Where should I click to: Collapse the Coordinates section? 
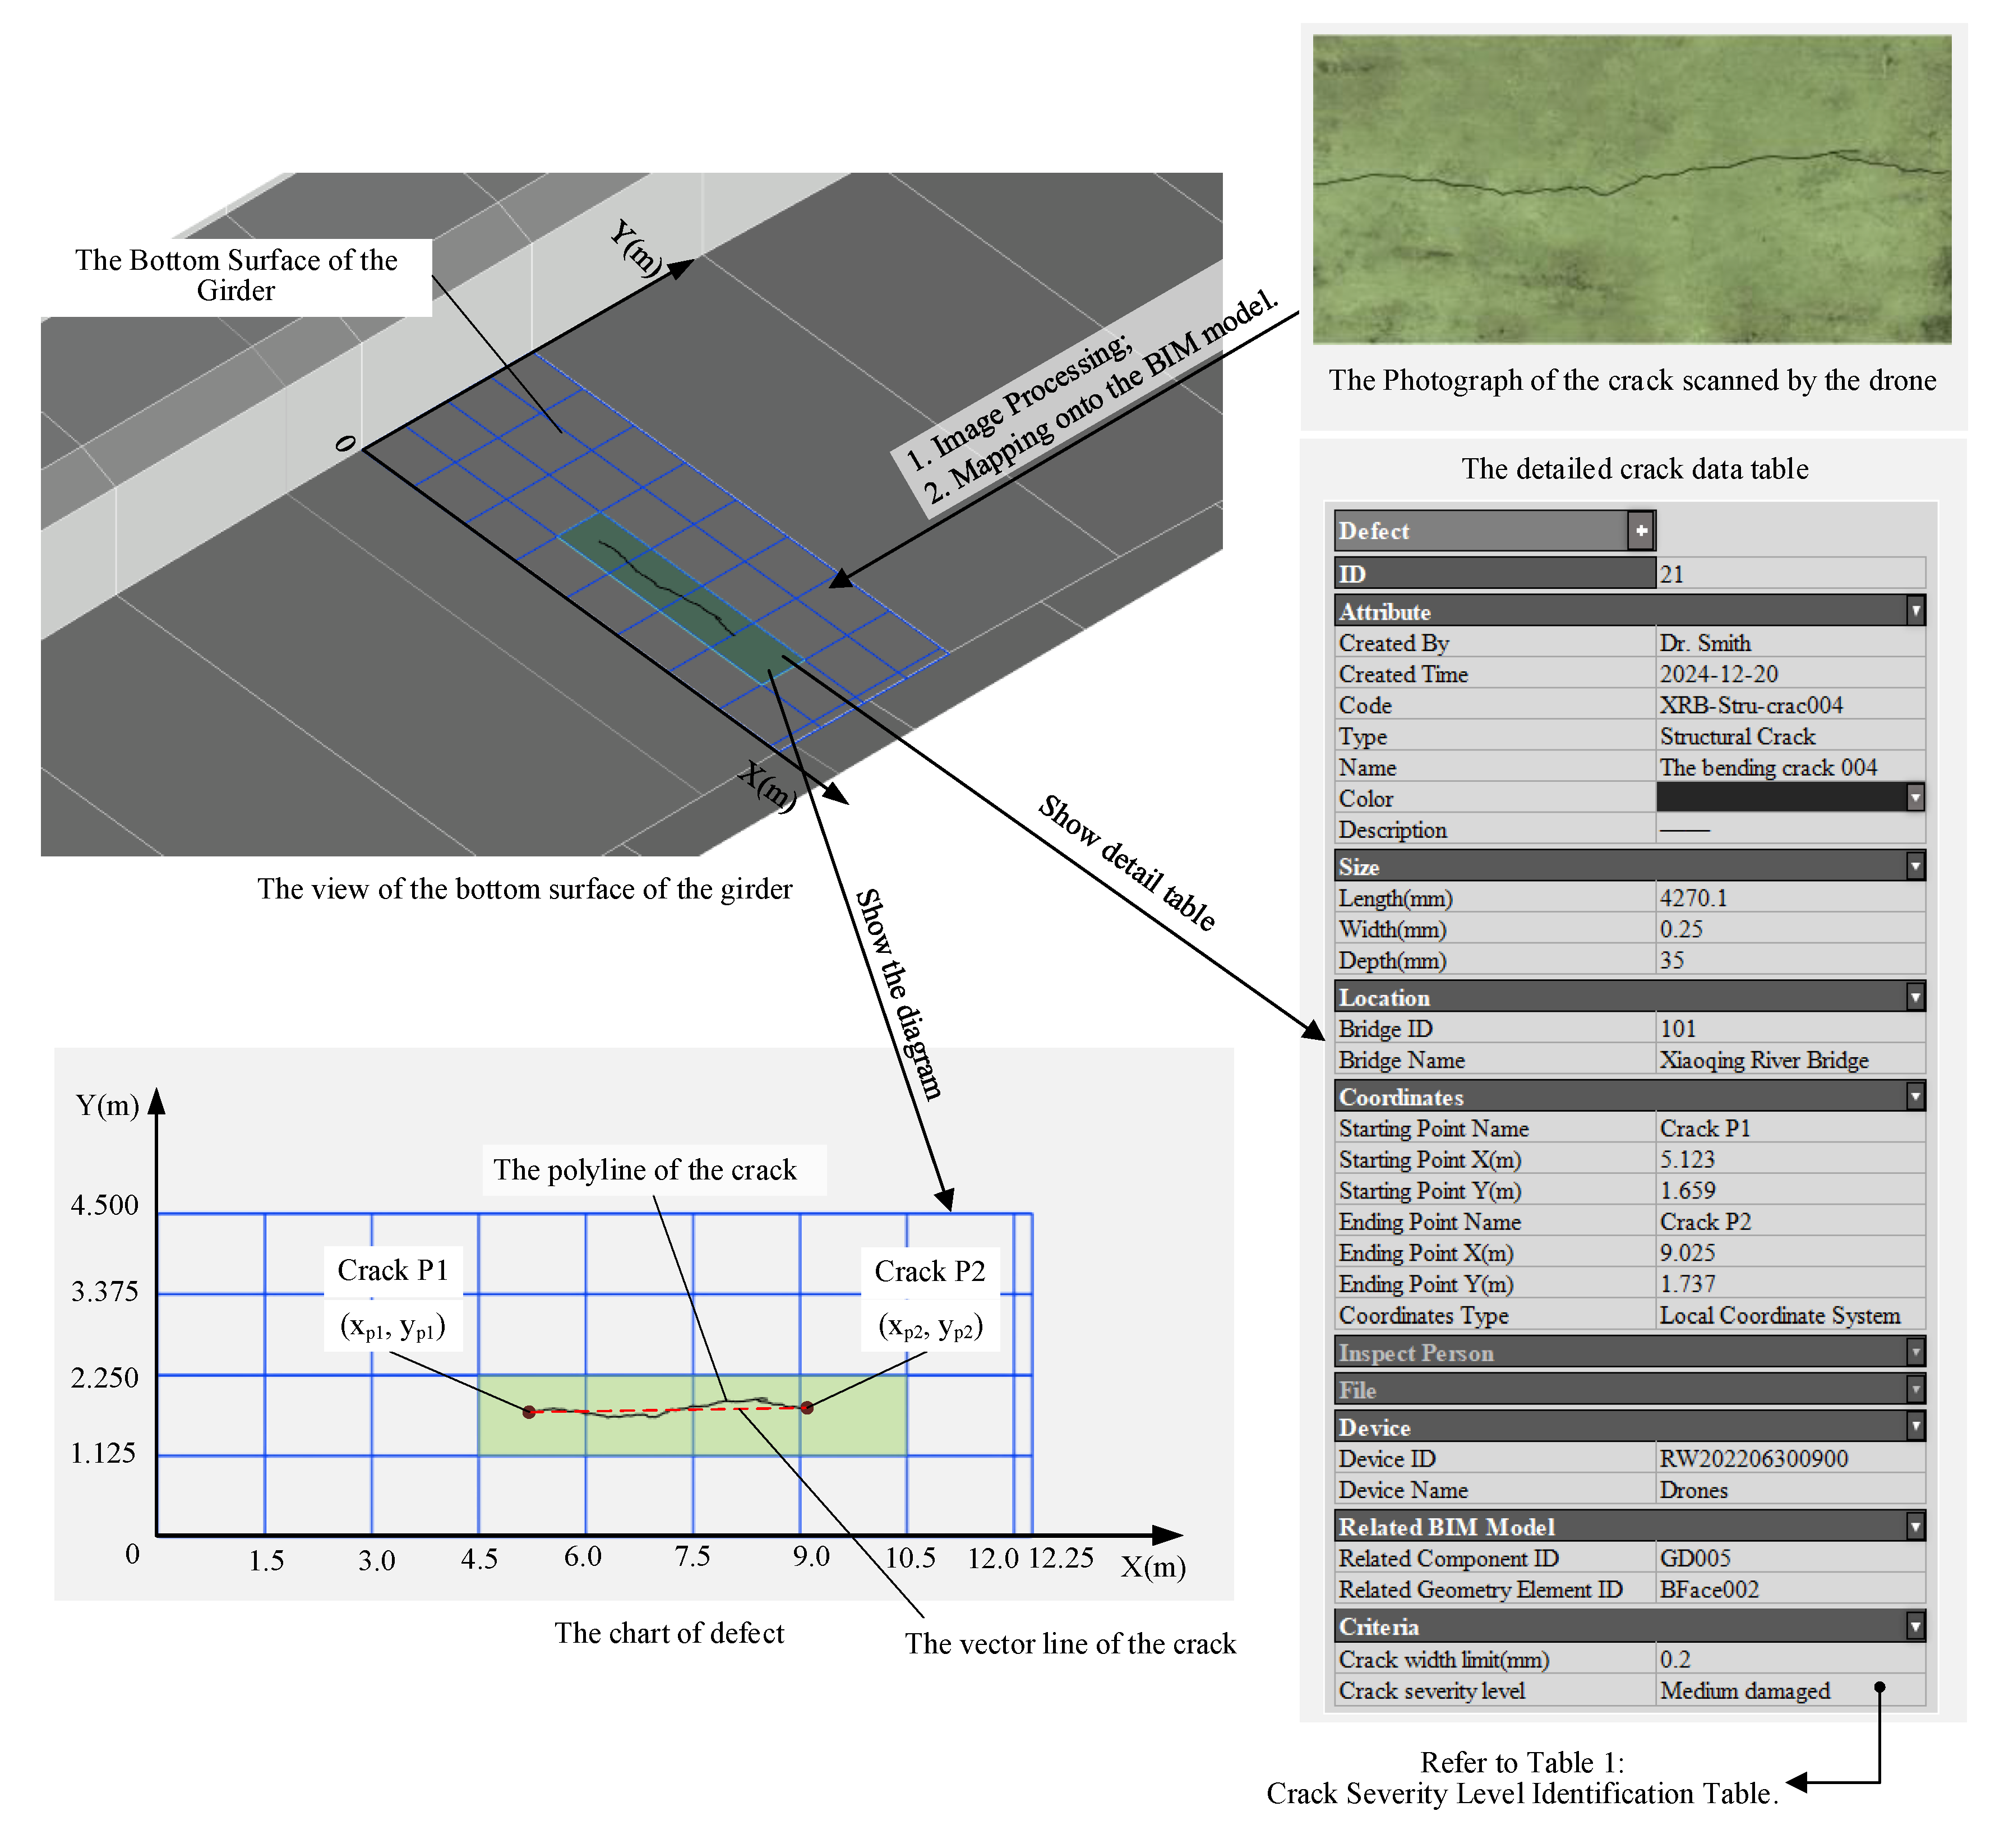[x=1917, y=1095]
